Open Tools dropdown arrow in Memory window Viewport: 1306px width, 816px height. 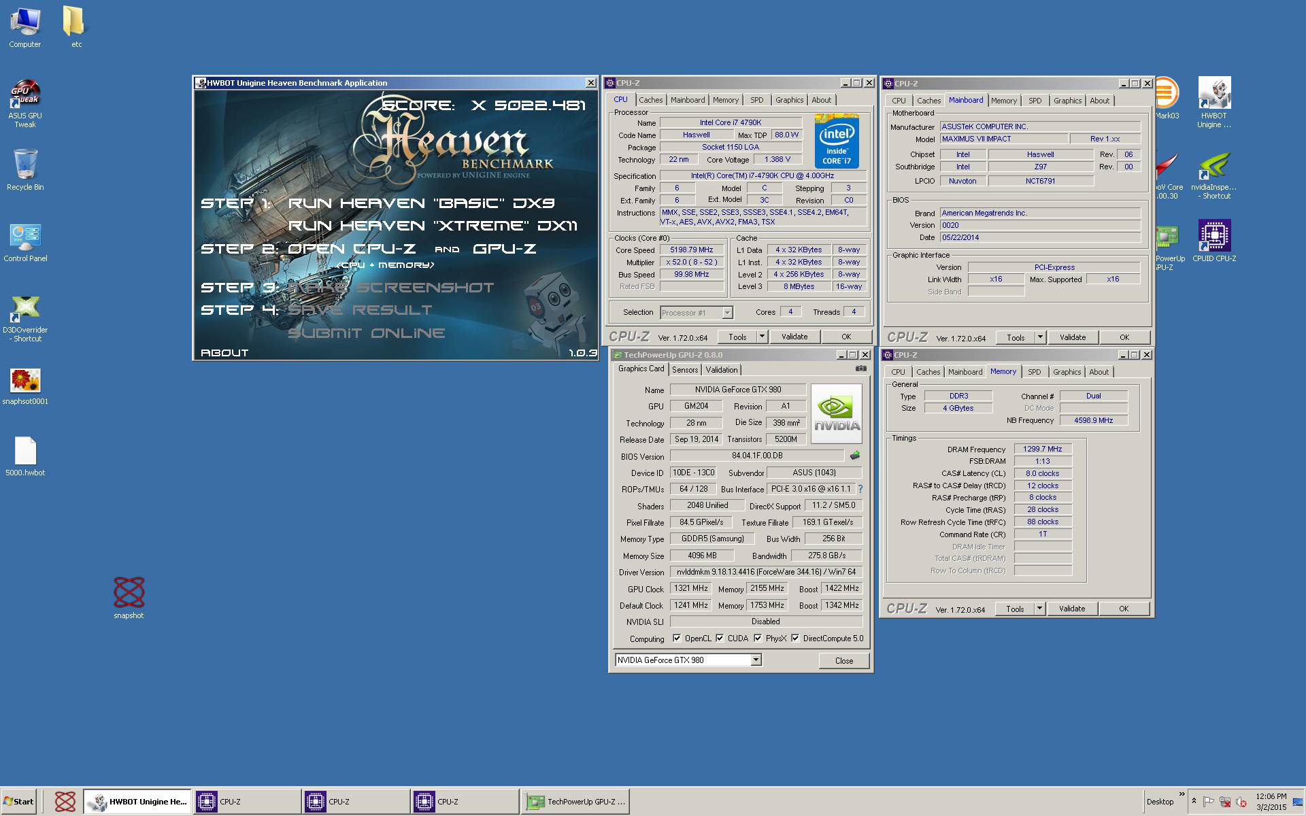[x=1039, y=609]
